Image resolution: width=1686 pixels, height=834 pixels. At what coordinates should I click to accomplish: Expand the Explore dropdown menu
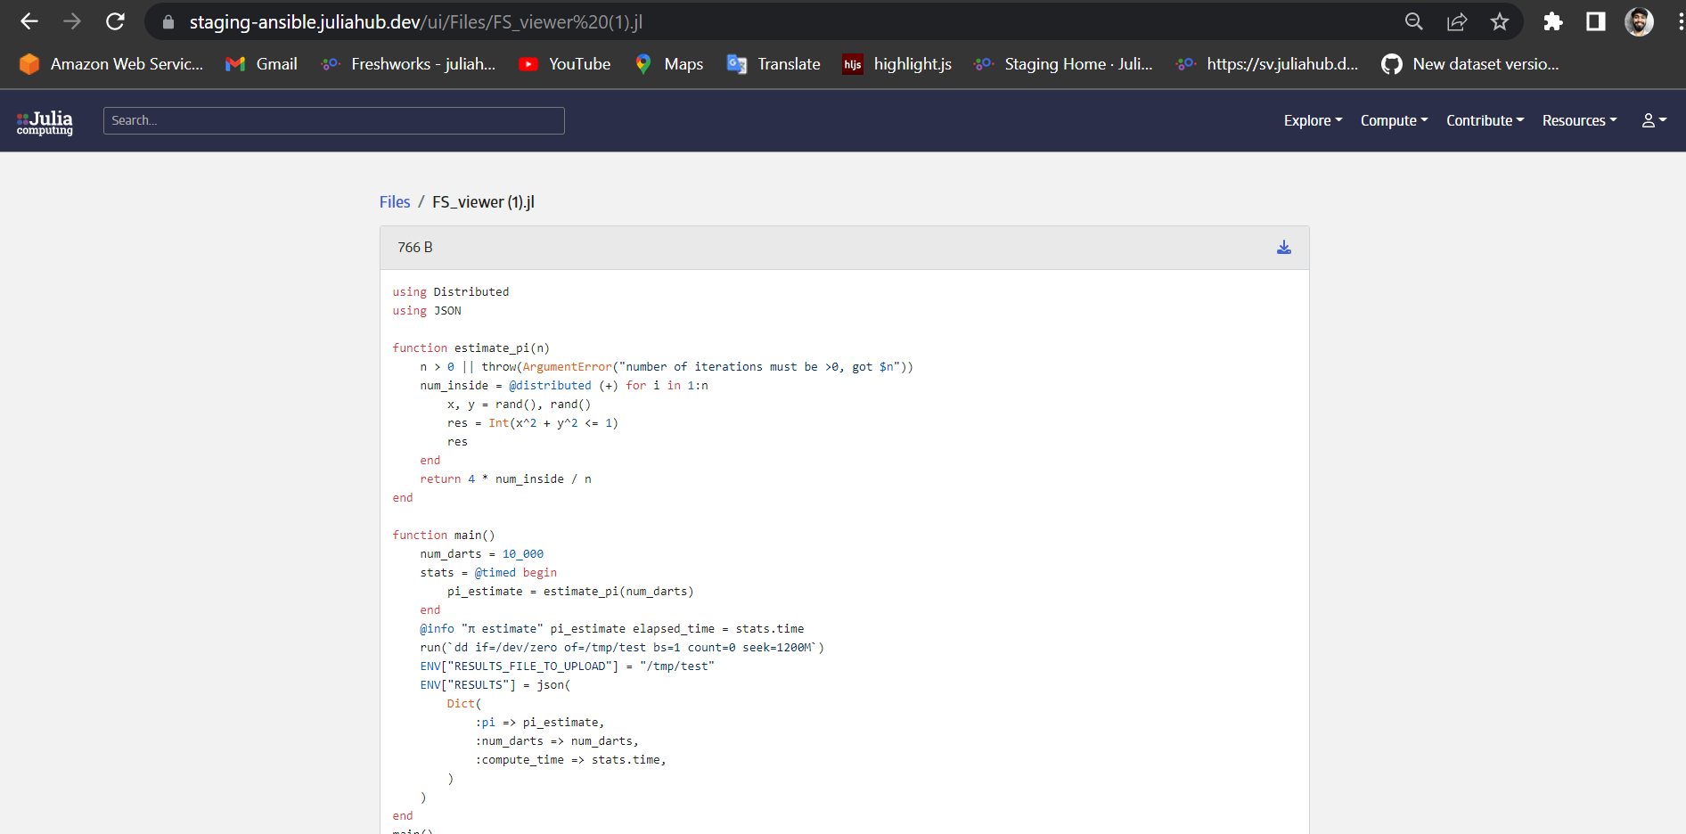[1313, 120]
